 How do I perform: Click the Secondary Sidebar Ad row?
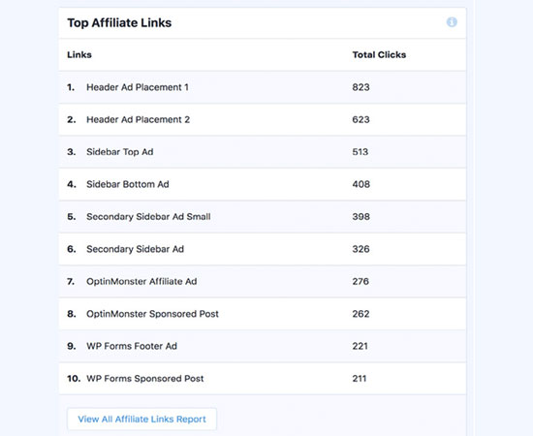262,249
